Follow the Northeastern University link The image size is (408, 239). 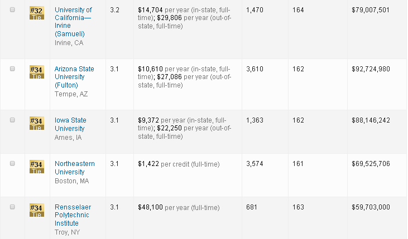tap(74, 168)
